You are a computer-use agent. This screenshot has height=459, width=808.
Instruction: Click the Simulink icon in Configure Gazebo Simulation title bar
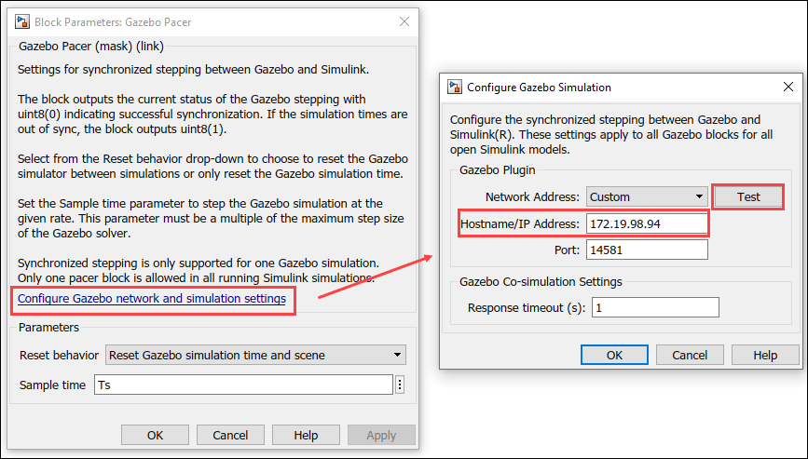pyautogui.click(x=455, y=87)
